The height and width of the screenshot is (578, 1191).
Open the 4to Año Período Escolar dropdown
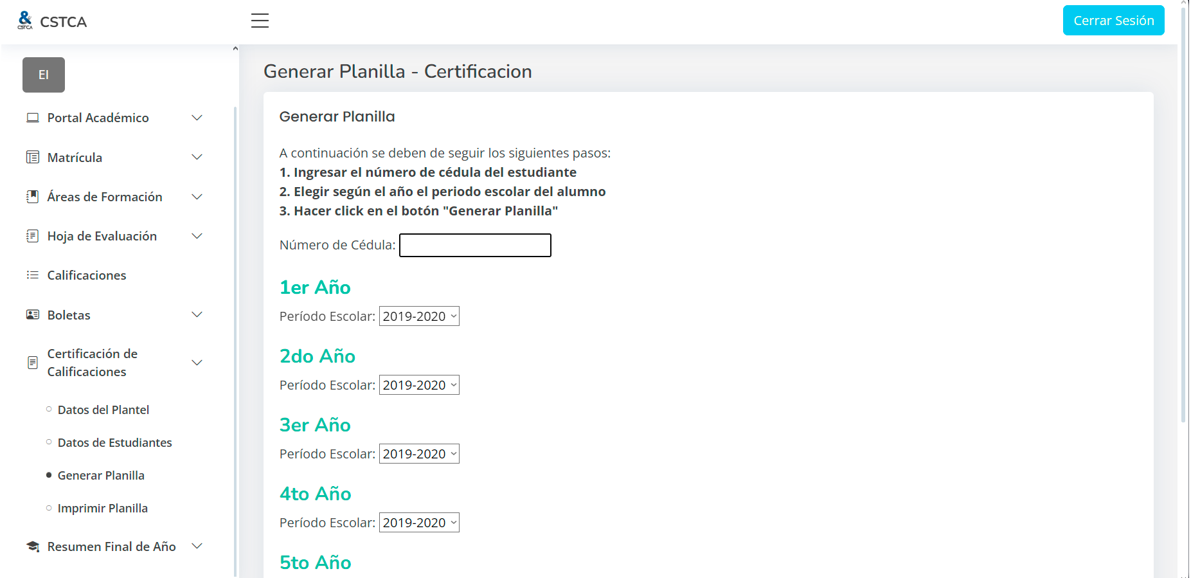click(x=419, y=523)
